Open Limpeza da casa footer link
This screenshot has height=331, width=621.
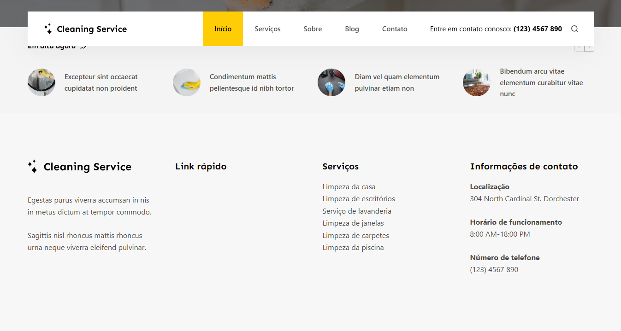tap(349, 187)
